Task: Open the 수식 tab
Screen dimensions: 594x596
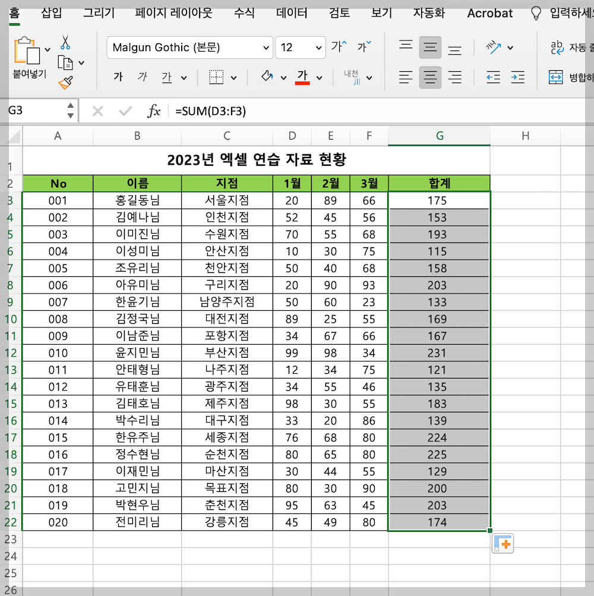Action: click(244, 13)
